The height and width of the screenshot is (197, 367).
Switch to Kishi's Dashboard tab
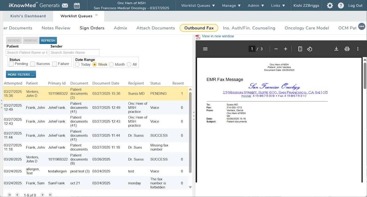28,16
